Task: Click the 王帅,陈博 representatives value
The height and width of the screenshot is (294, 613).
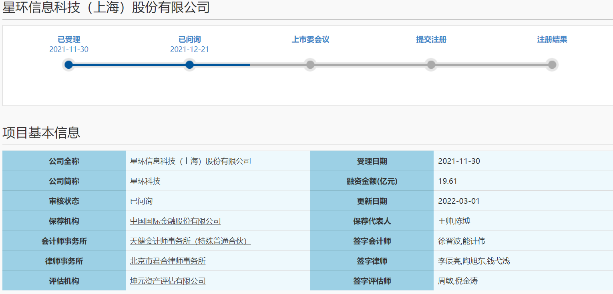Action: point(454,221)
